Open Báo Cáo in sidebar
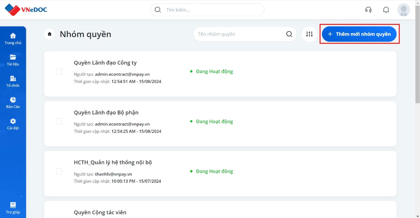The image size is (420, 218). pyautogui.click(x=13, y=103)
